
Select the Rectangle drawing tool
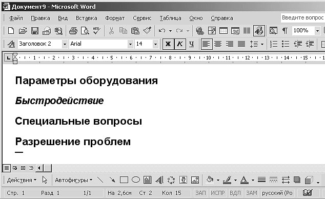[124, 180]
